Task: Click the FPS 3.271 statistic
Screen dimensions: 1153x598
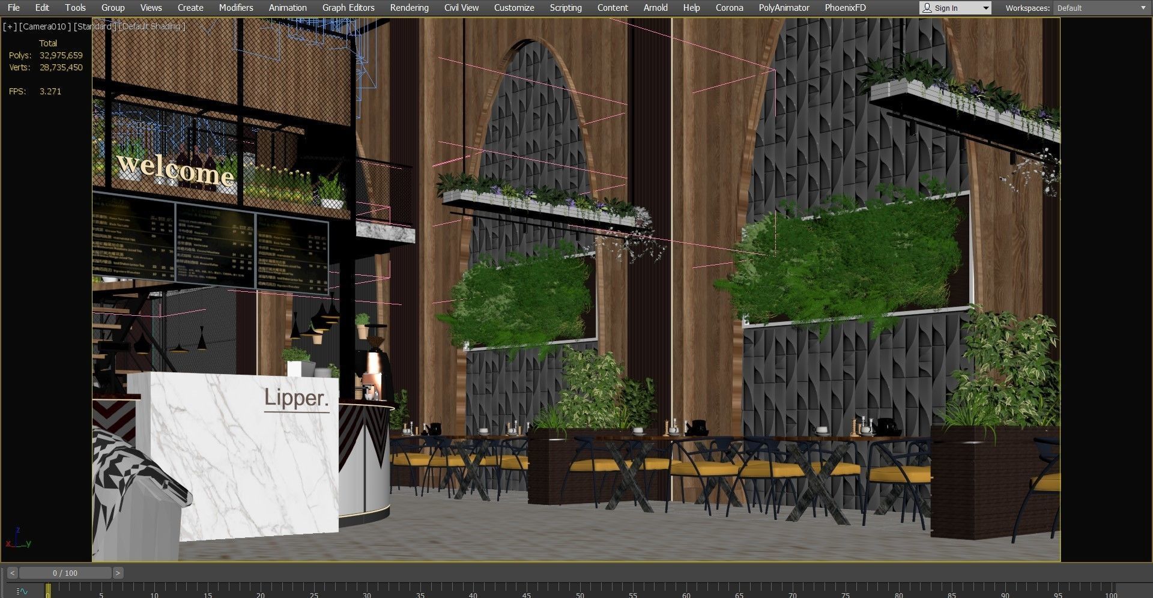Action: [50, 91]
